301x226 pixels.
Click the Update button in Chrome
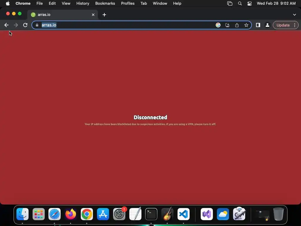point(283,25)
